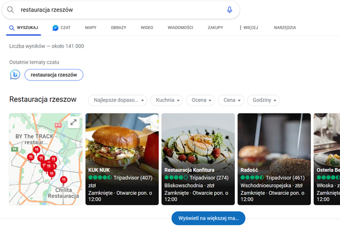Image resolution: width=340 pixels, height=228 pixels.
Task: Switch to the Obrazy tab
Action: point(118,28)
